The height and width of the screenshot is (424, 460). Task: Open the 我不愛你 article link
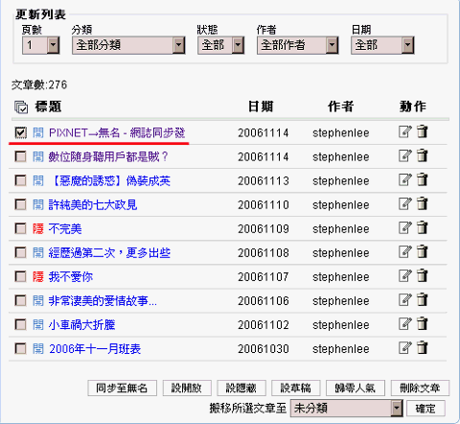pyautogui.click(x=71, y=276)
